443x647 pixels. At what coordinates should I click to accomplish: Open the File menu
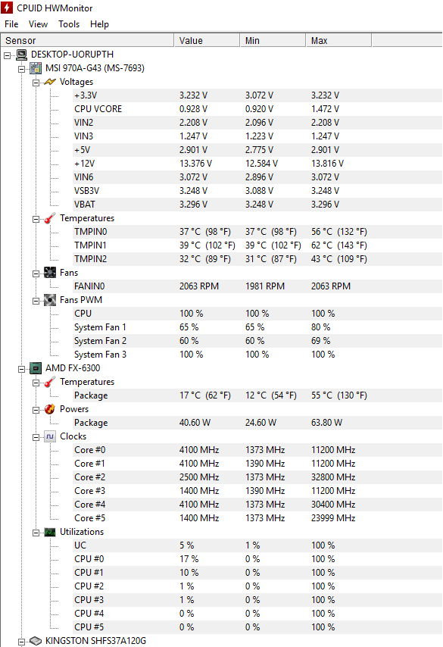point(11,24)
